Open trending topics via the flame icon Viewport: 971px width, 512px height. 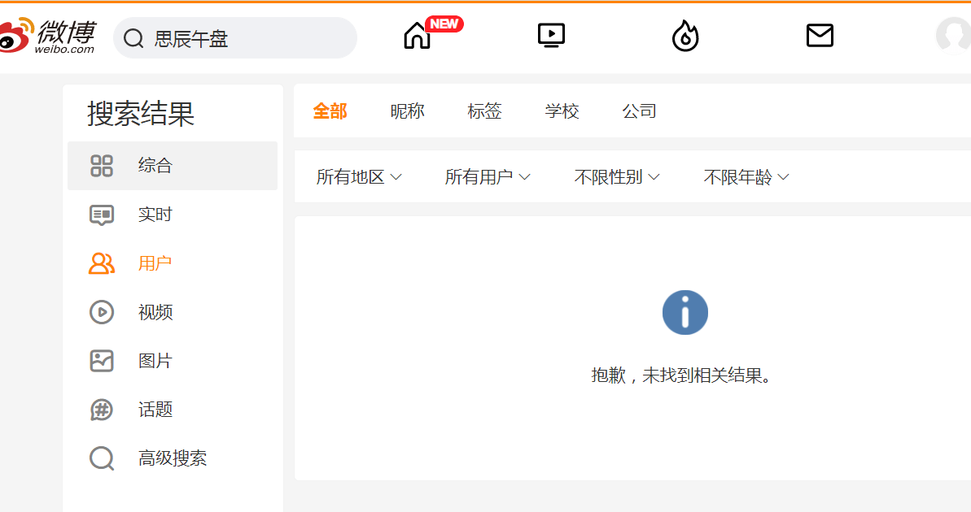[x=685, y=35]
